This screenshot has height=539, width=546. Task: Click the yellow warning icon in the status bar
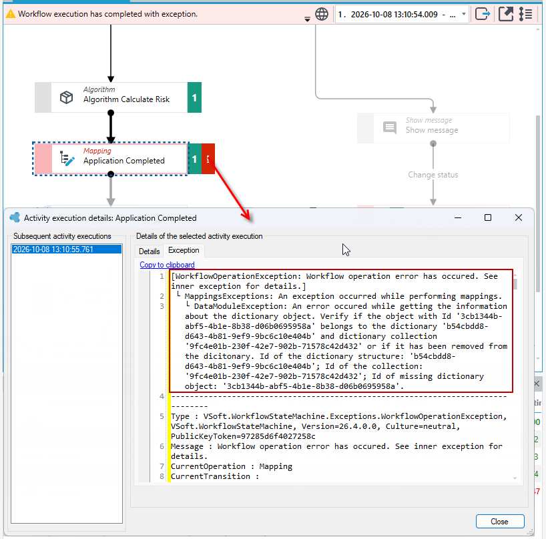pos(11,14)
